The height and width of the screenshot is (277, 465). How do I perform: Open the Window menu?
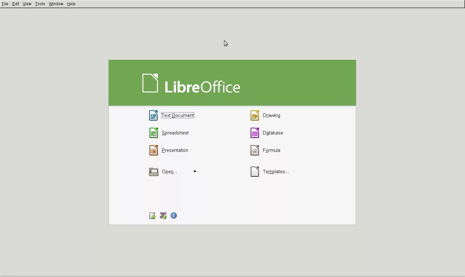pyautogui.click(x=56, y=4)
